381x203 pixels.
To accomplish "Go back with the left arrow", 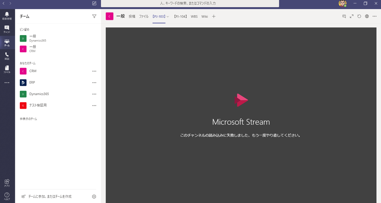I will point(3,3).
